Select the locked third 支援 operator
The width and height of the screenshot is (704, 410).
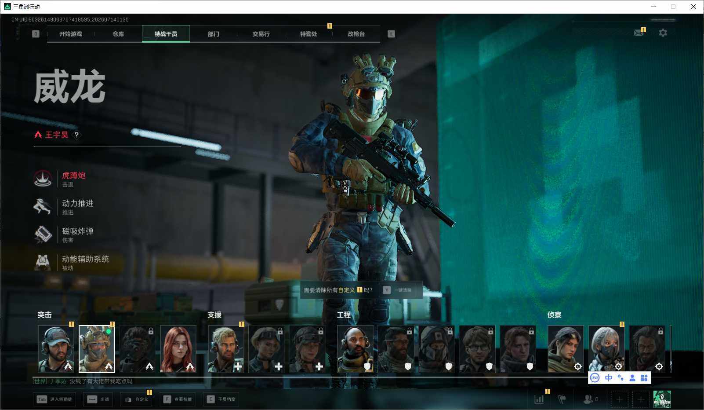307,349
